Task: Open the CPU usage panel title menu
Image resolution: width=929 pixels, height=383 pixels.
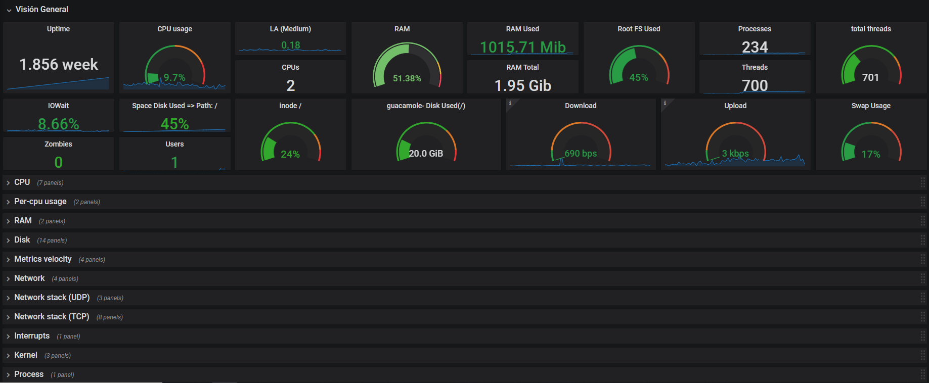Action: 174,29
